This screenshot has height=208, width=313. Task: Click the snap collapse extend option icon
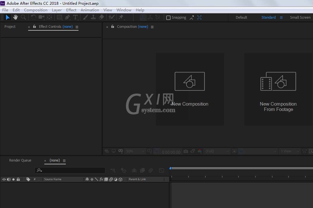click(192, 18)
